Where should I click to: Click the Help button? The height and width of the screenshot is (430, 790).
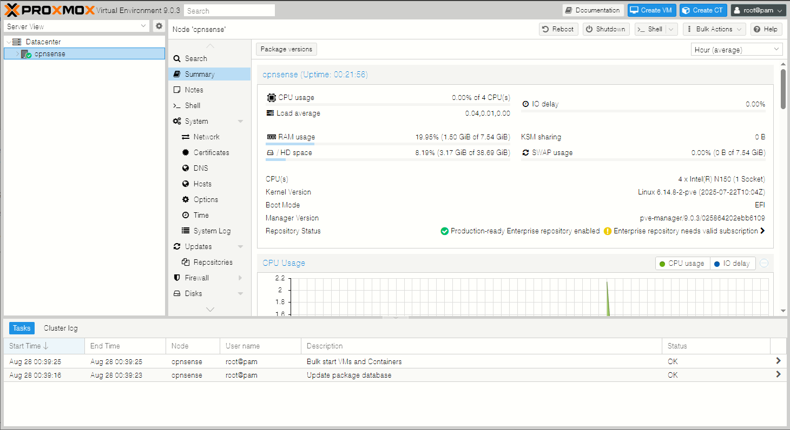766,29
